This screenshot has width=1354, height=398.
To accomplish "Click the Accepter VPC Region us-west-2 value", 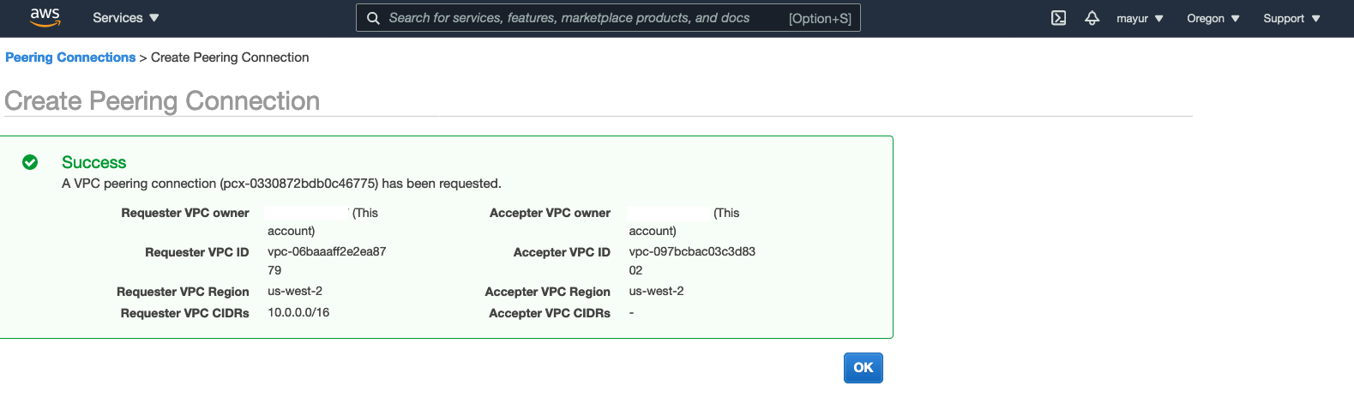I will pyautogui.click(x=656, y=291).
